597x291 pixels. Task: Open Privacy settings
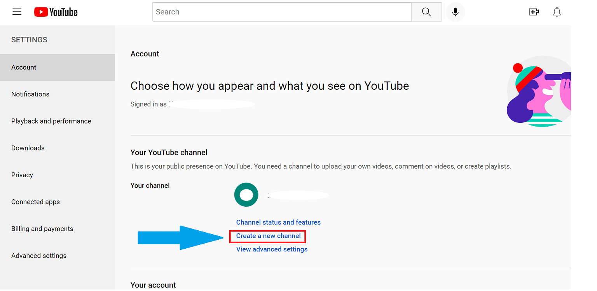coord(22,175)
